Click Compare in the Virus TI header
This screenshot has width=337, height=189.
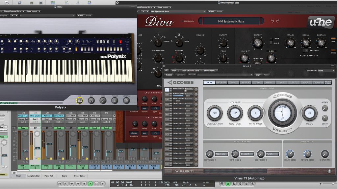point(180,75)
